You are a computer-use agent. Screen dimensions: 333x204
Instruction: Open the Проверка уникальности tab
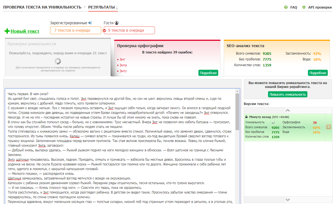(x=32, y=44)
